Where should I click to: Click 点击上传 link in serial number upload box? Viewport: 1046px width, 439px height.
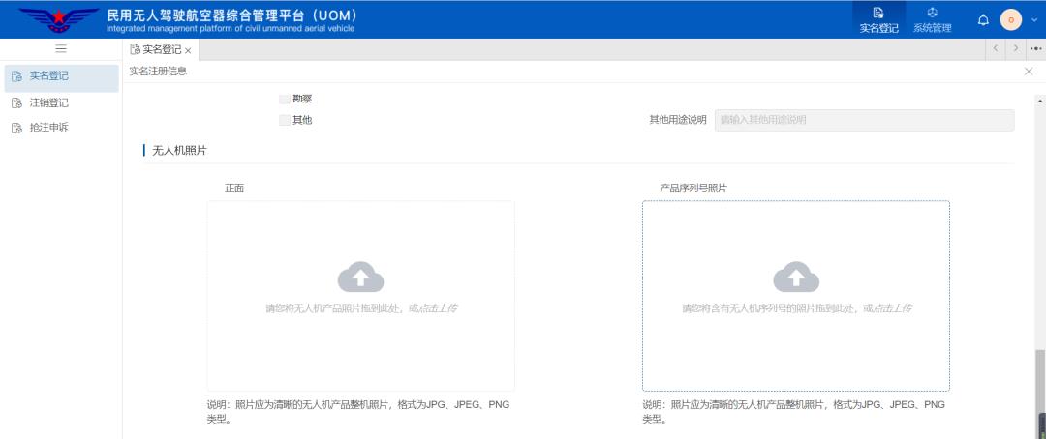coord(893,308)
